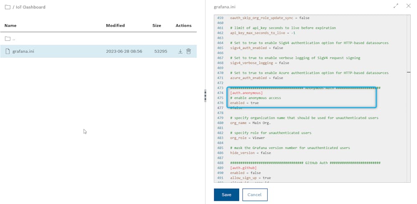Click comment about masking Grafana version number

click(x=290, y=148)
